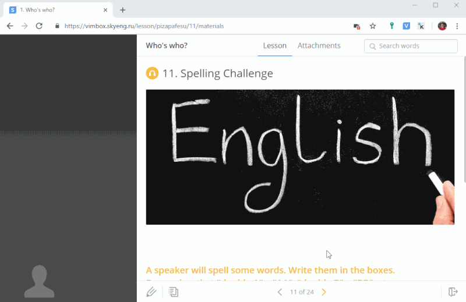Viewport: 466px width, 302px height.
Task: Go back using browser back arrow
Action: click(10, 26)
